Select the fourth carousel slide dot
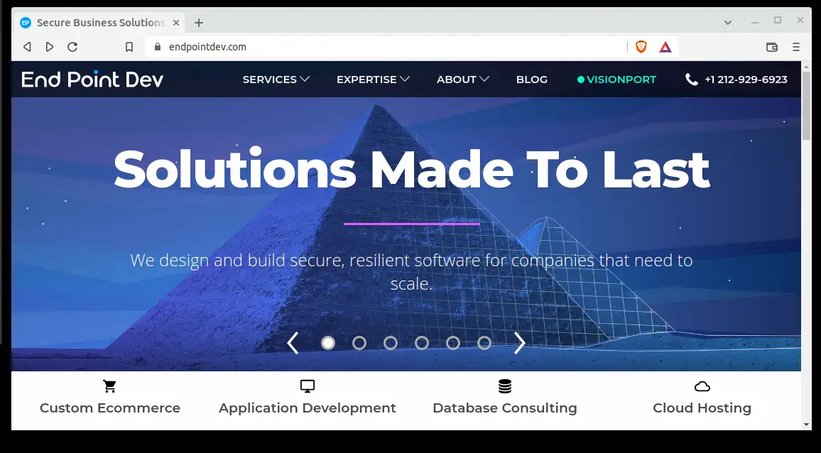Viewport: 821px width, 453px height. (x=421, y=343)
